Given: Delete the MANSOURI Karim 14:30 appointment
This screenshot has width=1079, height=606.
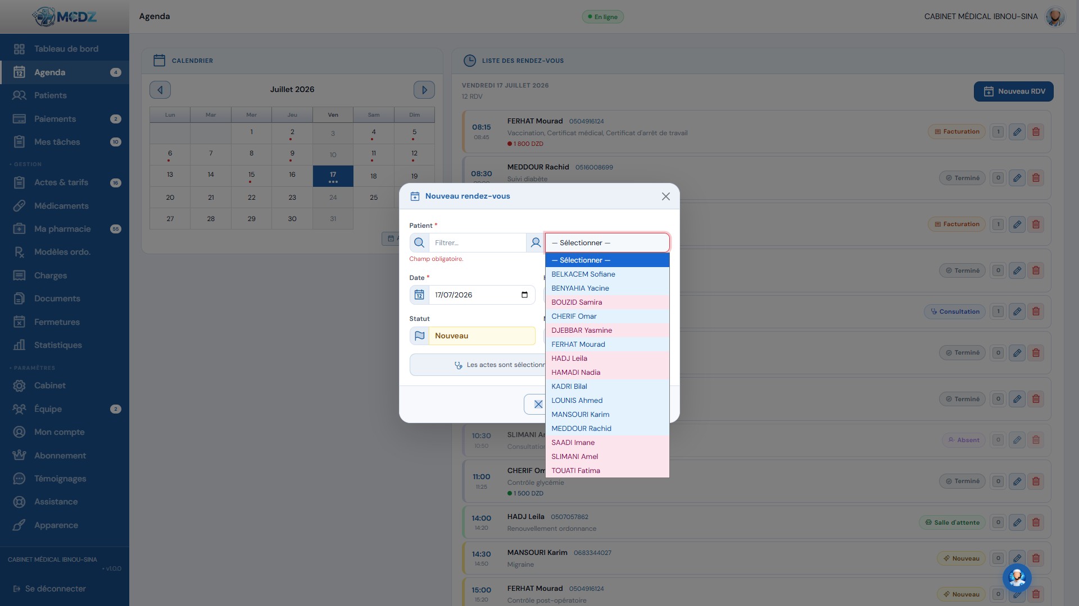Looking at the screenshot, I should tap(1036, 559).
